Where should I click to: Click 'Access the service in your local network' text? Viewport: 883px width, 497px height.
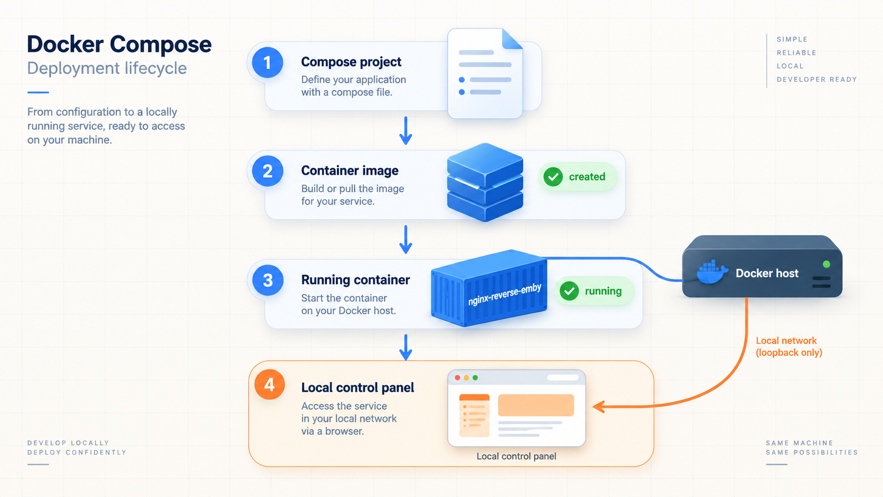[x=349, y=418]
